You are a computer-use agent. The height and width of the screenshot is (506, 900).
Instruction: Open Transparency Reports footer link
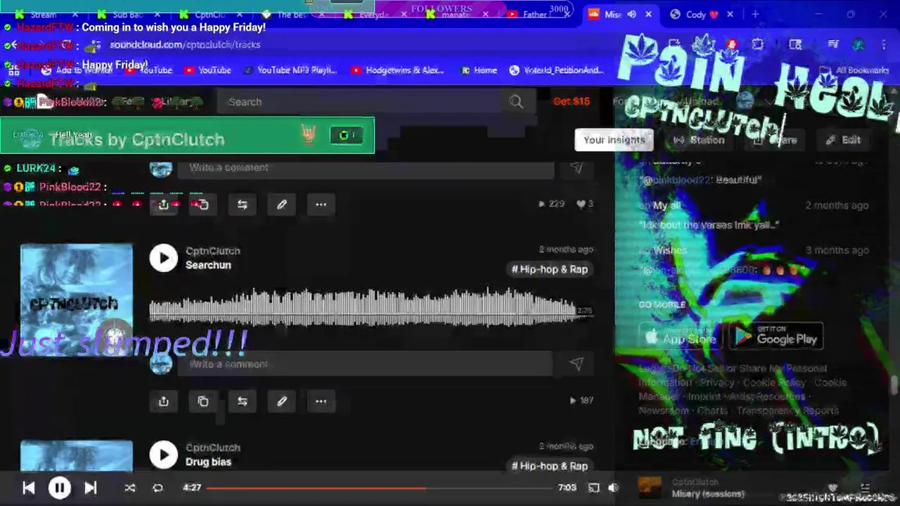787,410
